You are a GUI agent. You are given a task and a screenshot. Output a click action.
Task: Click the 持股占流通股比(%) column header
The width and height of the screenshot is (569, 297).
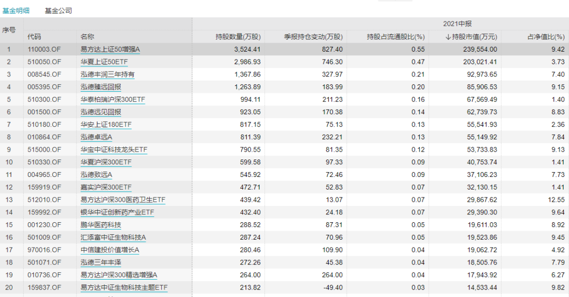(x=396, y=37)
